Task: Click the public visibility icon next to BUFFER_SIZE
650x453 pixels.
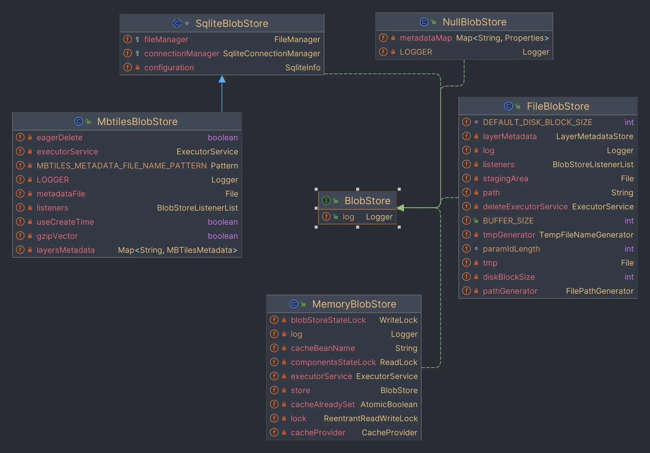Action: point(476,220)
